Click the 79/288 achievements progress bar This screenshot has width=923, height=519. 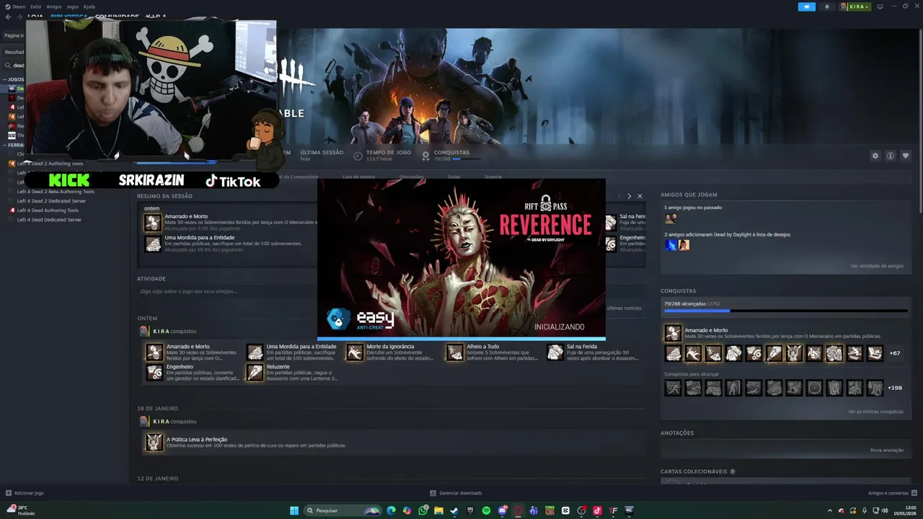[x=785, y=311]
